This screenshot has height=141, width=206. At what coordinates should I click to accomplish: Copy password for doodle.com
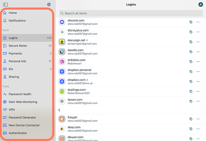click(191, 52)
